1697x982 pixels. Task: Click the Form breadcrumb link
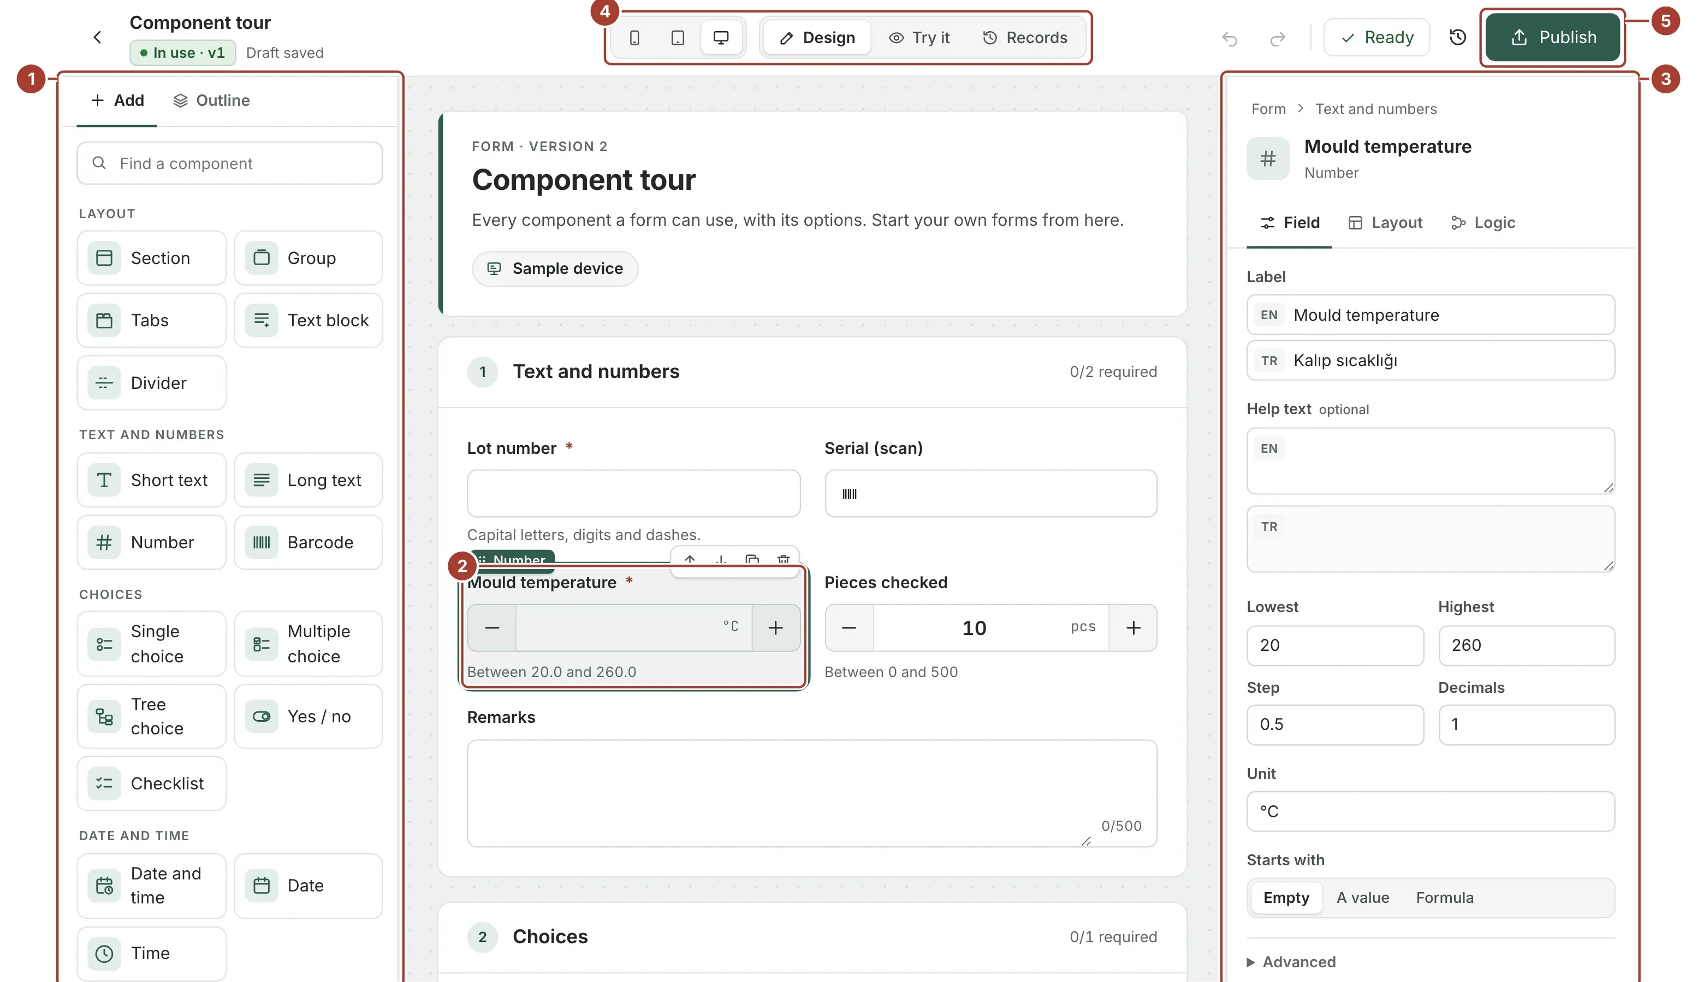[1268, 109]
